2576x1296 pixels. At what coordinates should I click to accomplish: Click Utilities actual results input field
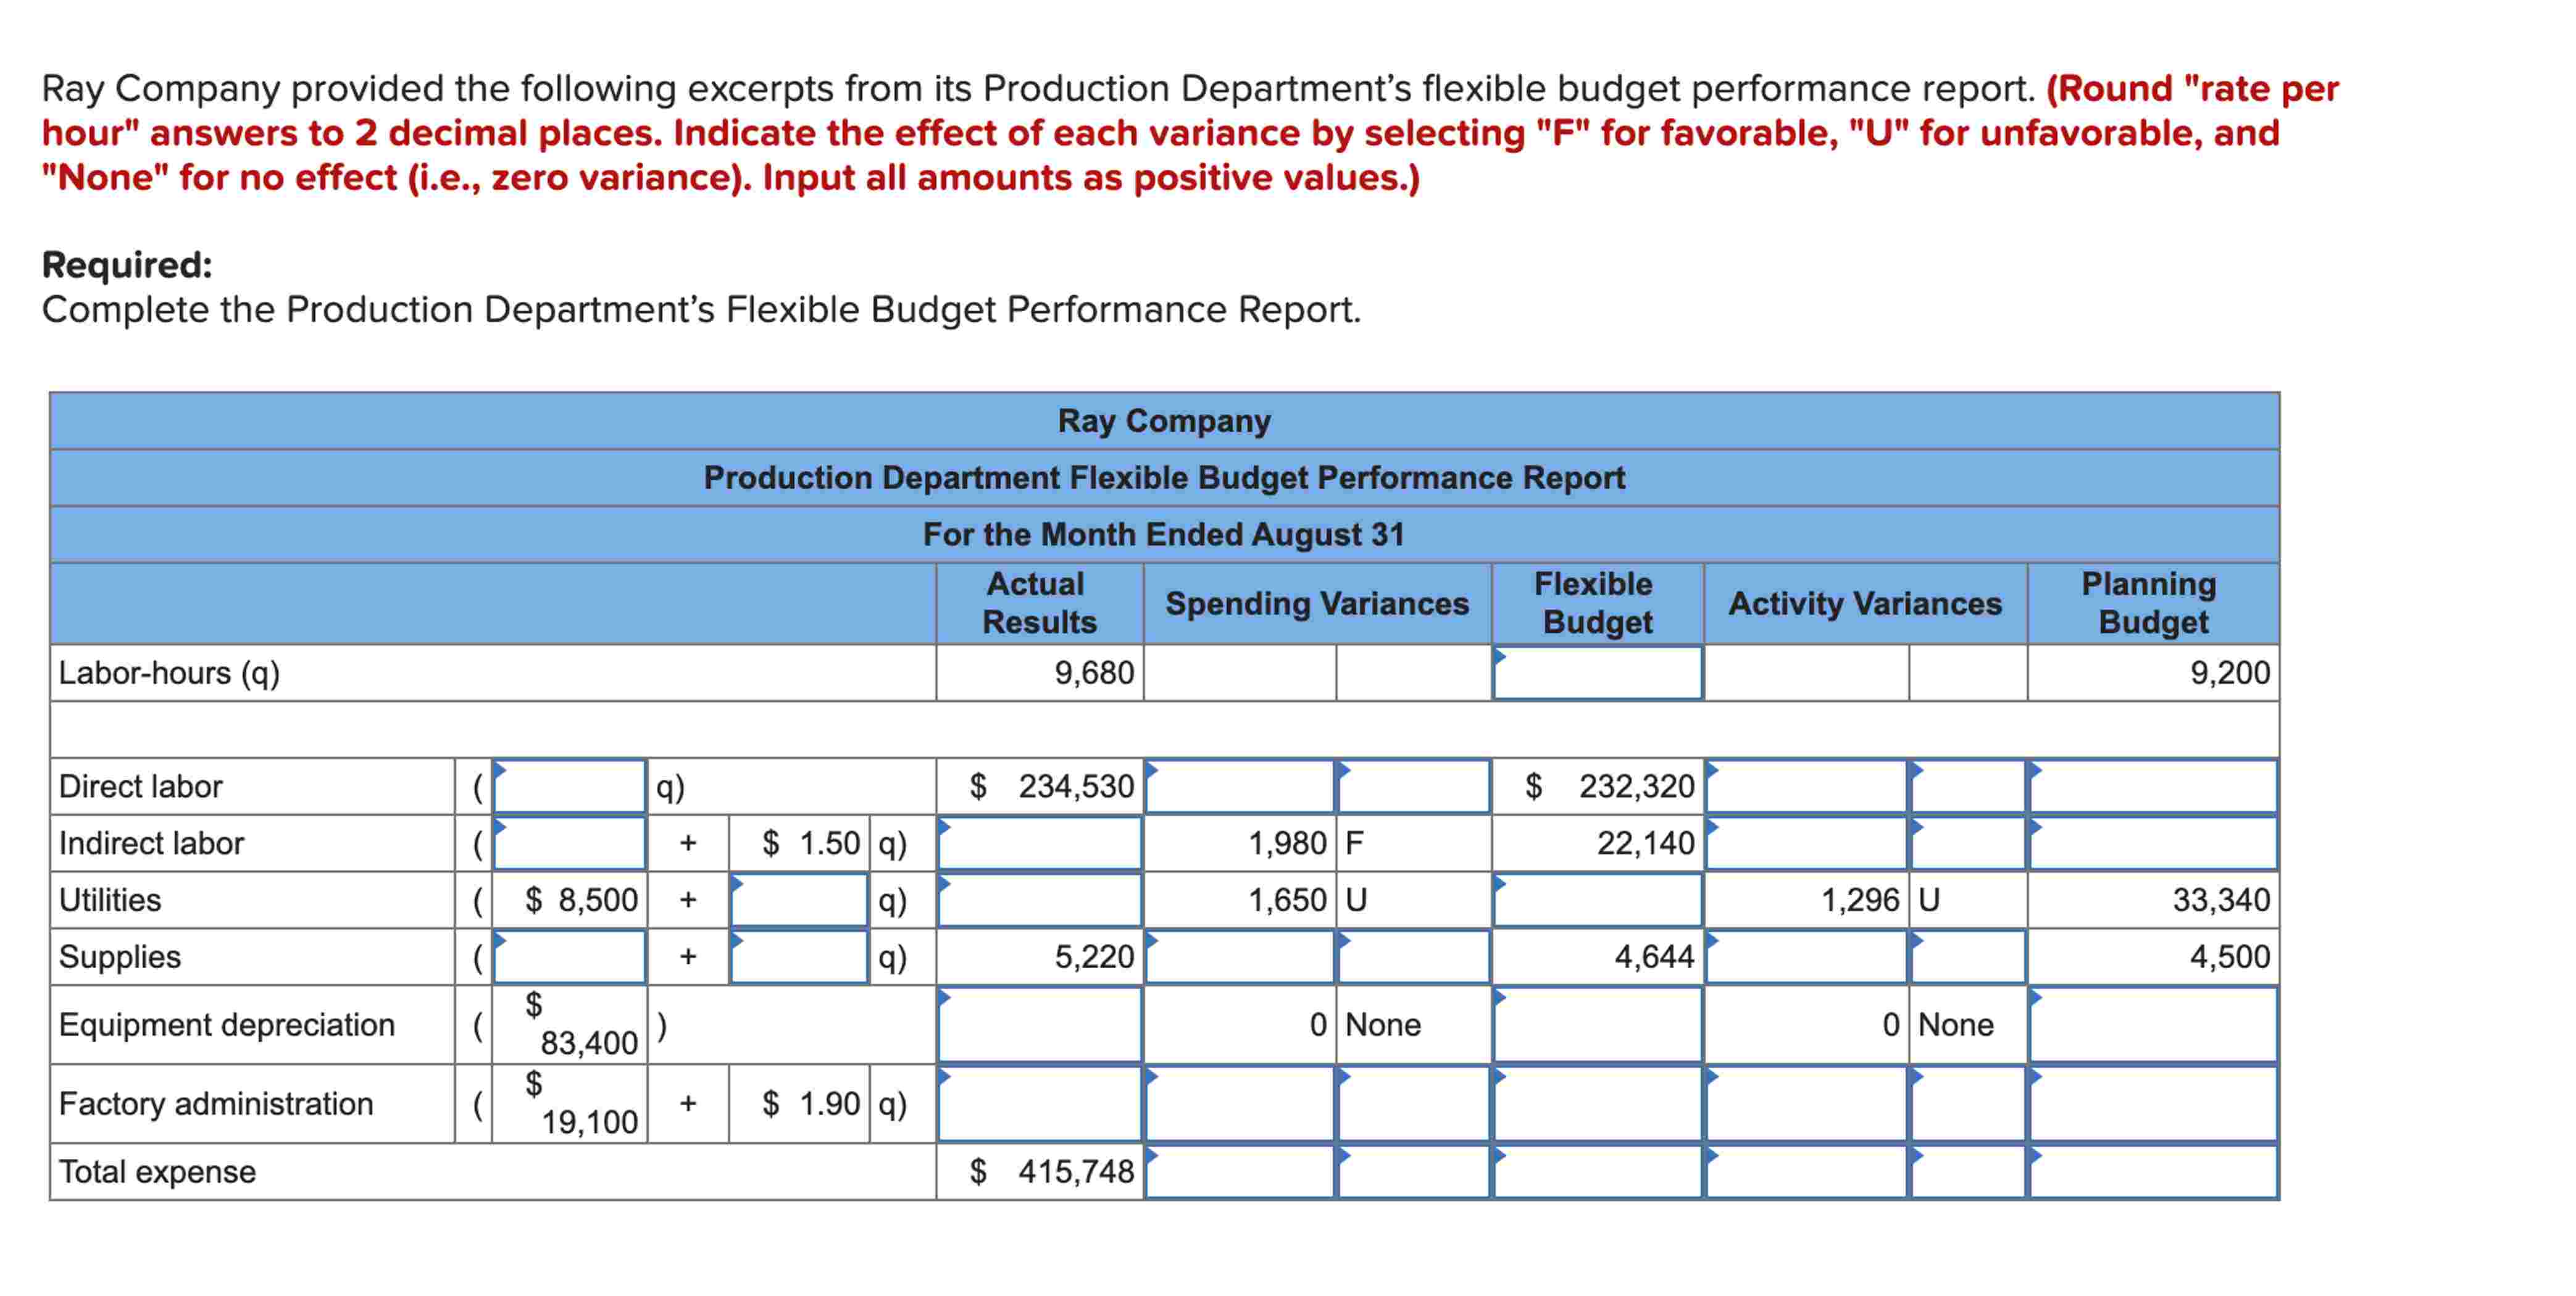tap(1040, 900)
